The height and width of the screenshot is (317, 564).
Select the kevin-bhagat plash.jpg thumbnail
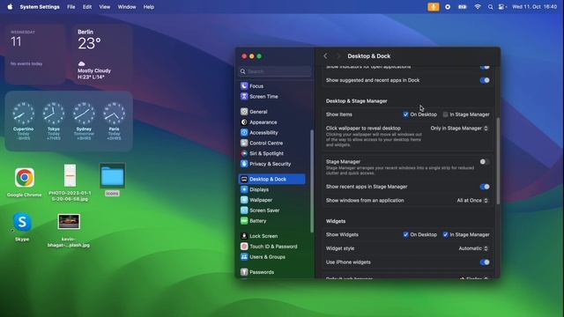69,221
